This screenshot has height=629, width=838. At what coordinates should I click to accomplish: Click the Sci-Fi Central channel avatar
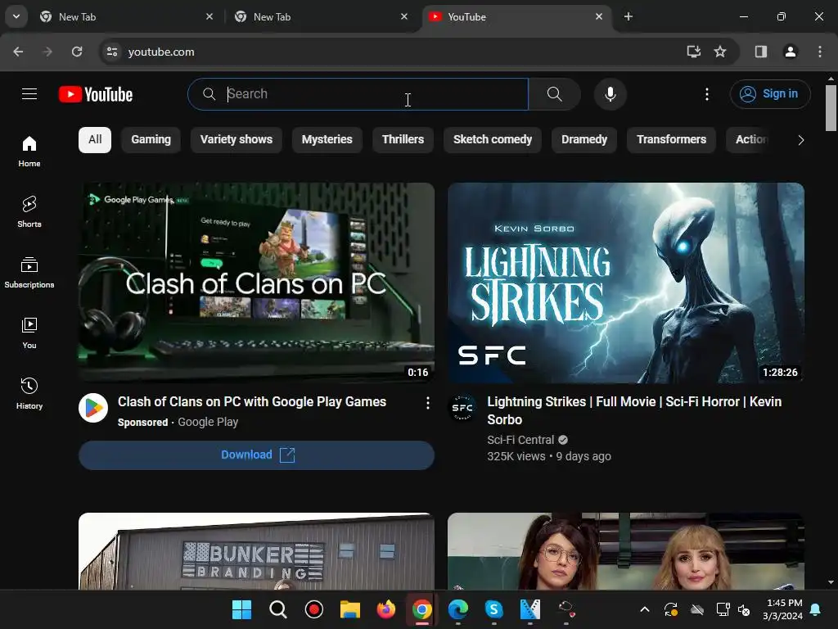[462, 408]
